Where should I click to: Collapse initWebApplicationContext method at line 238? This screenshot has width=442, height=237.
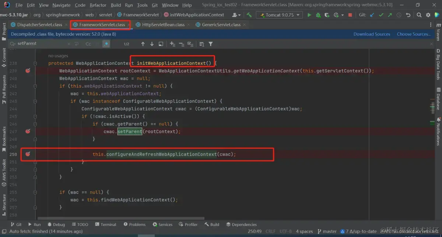35,63
